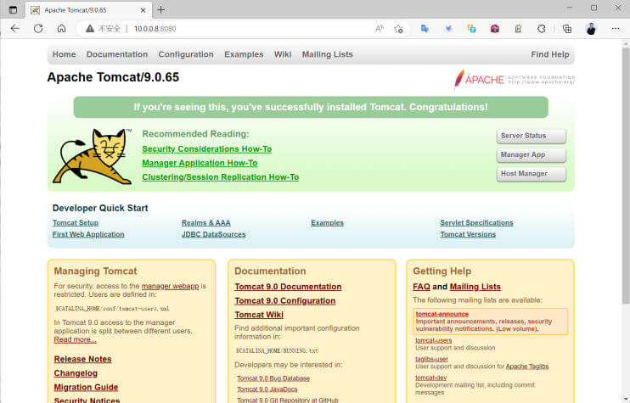Select the Apache Tomcat/9.0.65 browser tab

[x=88, y=10]
